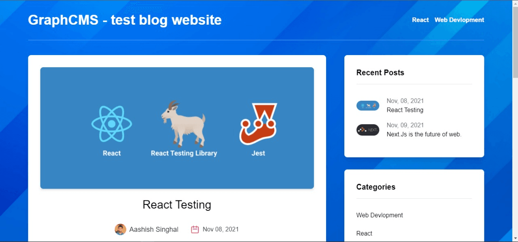Viewport: 518px width, 242px height.
Task: Select the React category
Action: pyautogui.click(x=364, y=233)
